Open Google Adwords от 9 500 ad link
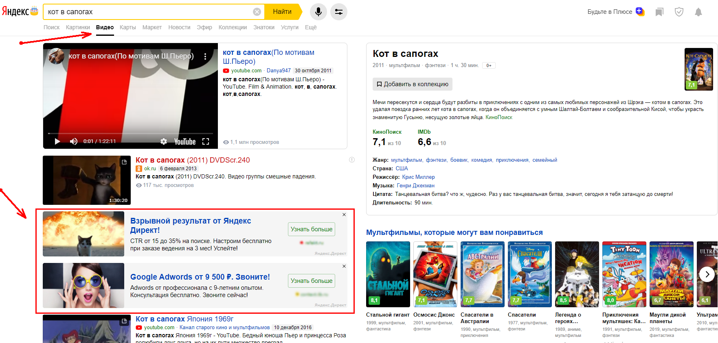This screenshot has height=343, width=718. [x=200, y=277]
